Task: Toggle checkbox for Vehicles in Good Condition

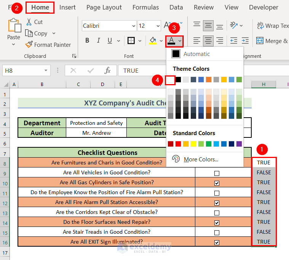Action: click(x=217, y=173)
